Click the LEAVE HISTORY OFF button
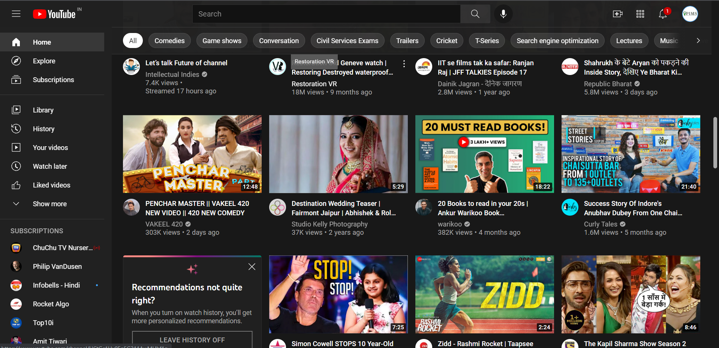 pyautogui.click(x=192, y=339)
